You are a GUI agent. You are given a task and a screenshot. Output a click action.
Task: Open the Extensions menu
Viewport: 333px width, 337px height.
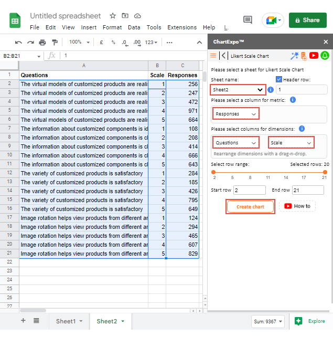pyautogui.click(x=182, y=27)
